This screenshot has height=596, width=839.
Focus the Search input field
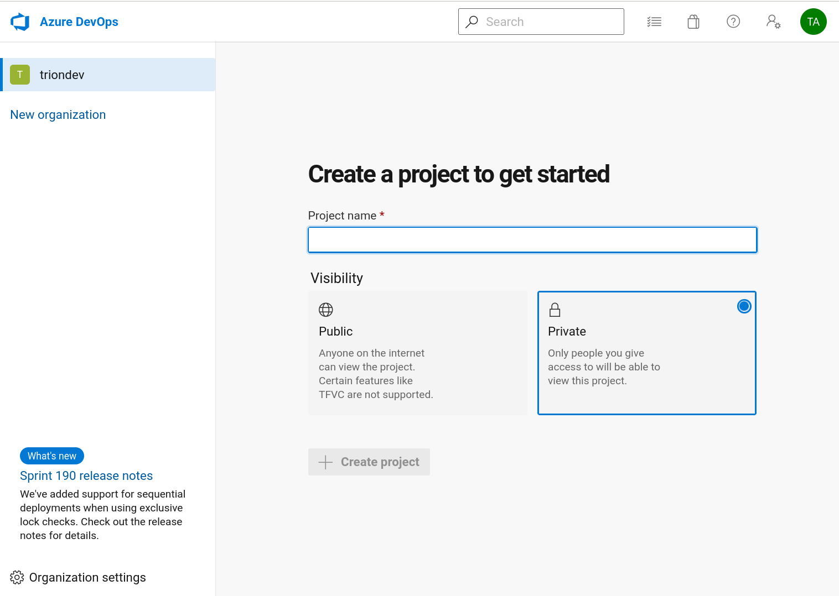(541, 22)
